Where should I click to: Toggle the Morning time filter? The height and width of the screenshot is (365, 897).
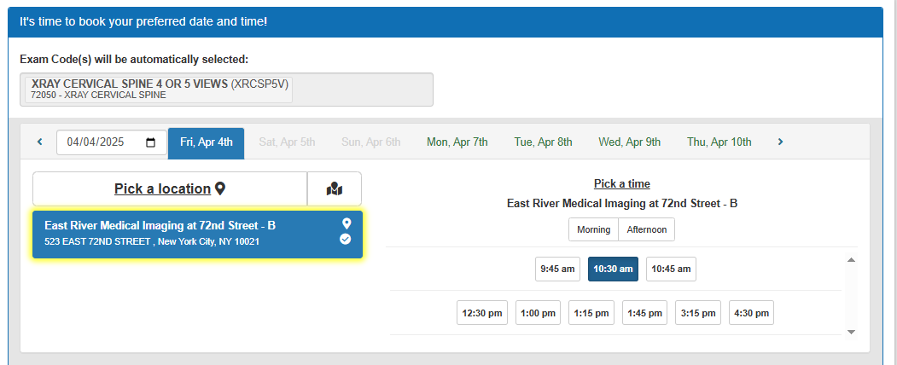(x=593, y=229)
